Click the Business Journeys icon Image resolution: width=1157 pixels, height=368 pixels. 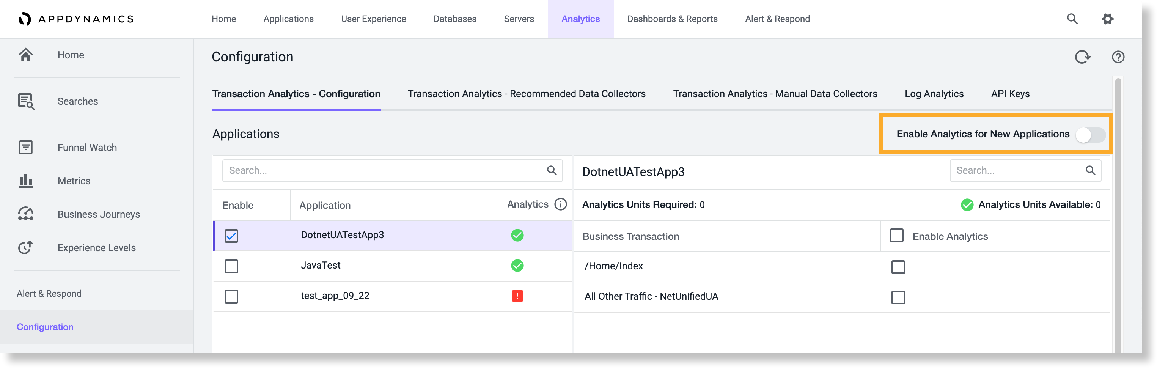pos(25,214)
